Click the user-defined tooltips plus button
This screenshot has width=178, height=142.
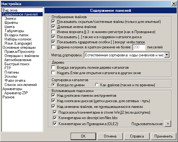point(168,124)
